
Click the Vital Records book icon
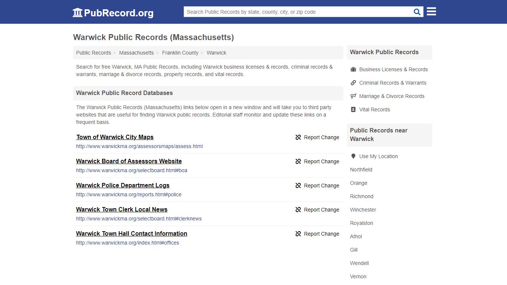pyautogui.click(x=353, y=109)
